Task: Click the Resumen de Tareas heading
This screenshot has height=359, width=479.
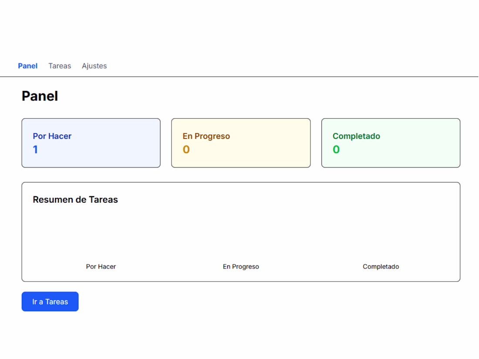Action: (x=75, y=200)
